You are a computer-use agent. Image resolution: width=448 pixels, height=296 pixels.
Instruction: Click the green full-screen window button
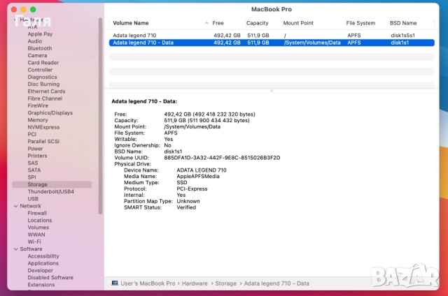click(33, 9)
